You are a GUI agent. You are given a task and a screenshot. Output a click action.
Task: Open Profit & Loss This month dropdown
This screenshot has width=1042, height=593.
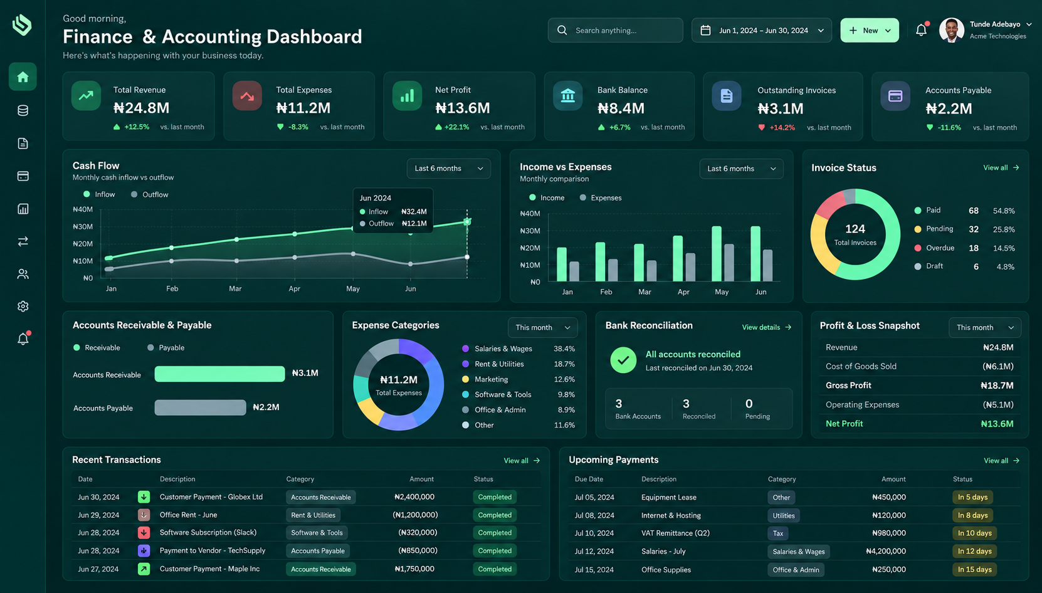(985, 327)
